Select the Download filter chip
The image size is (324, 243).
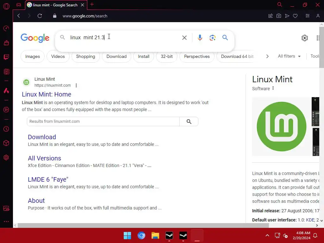(x=116, y=56)
